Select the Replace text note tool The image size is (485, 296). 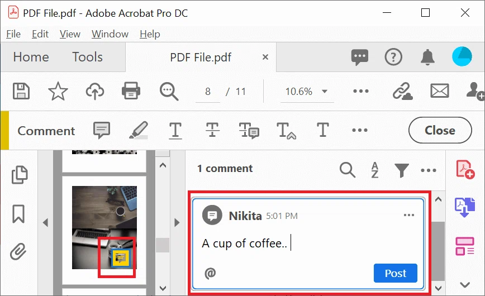[x=249, y=130]
